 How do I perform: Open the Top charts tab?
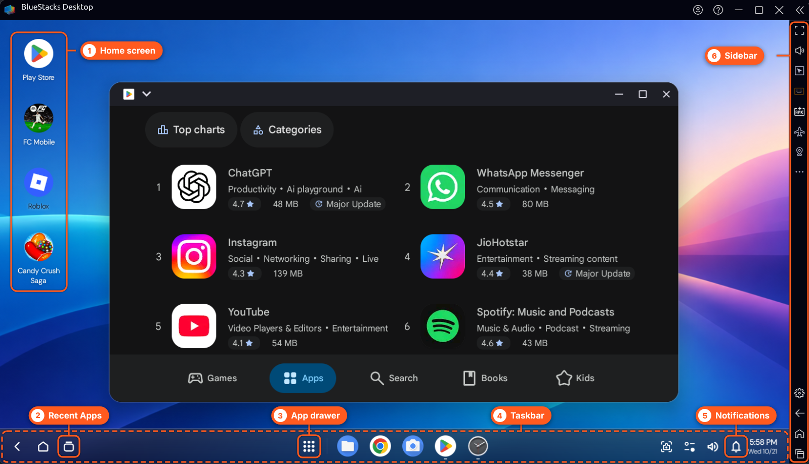191,130
